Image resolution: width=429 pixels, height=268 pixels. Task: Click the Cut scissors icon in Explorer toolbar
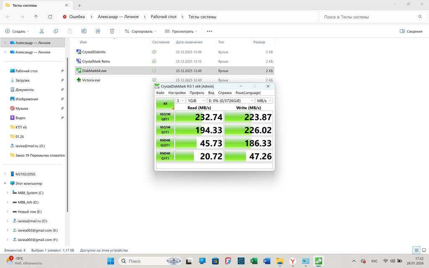point(41,31)
